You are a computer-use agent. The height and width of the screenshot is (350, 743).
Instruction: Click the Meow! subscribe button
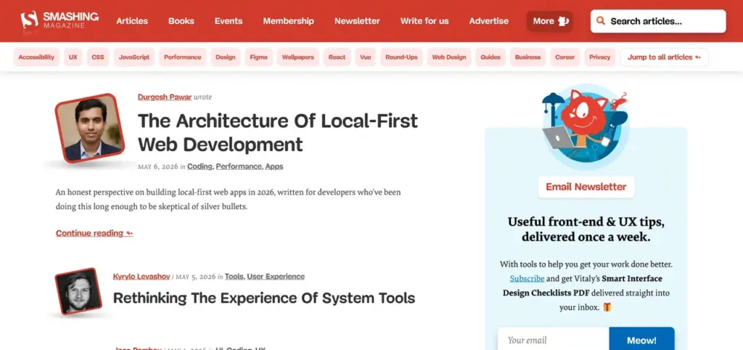point(641,340)
